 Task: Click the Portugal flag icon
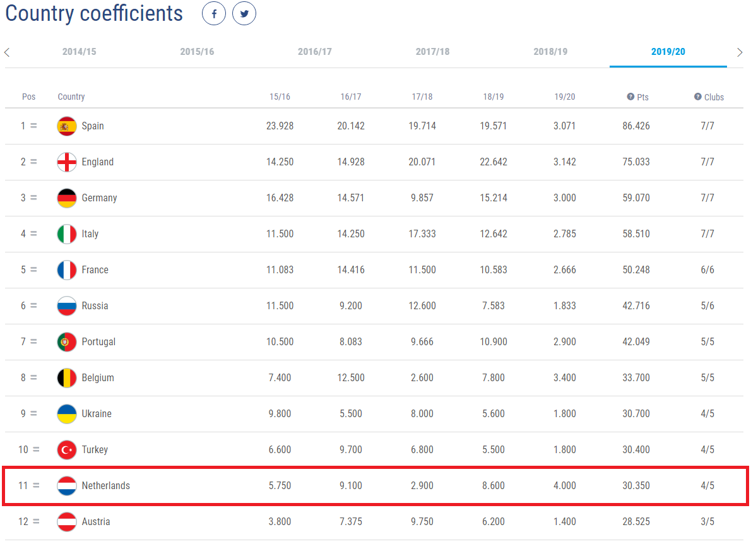tap(66, 342)
